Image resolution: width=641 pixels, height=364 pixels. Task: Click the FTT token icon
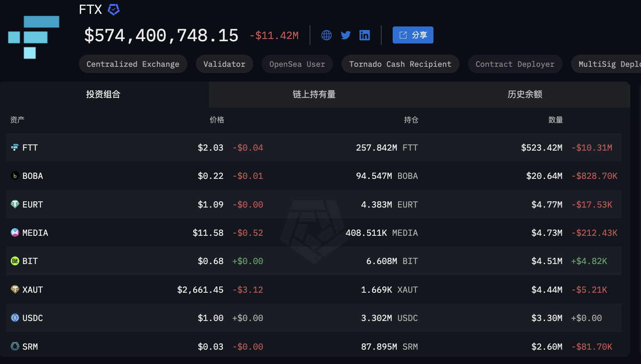[x=14, y=147]
